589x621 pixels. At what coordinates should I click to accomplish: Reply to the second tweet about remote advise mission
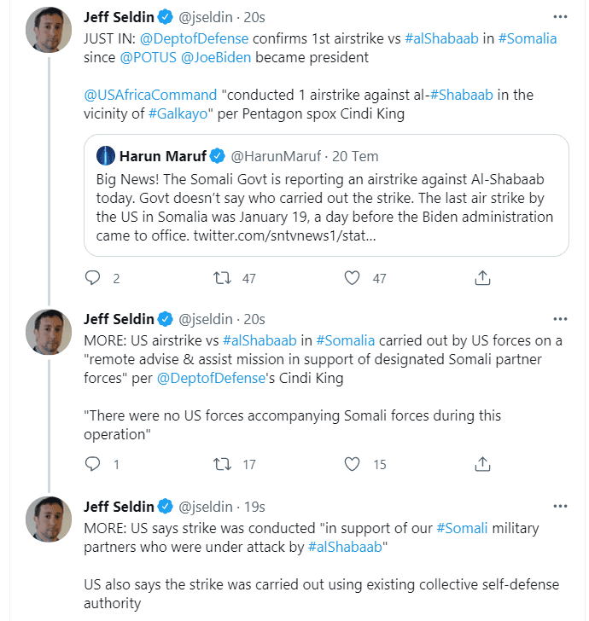(x=94, y=464)
